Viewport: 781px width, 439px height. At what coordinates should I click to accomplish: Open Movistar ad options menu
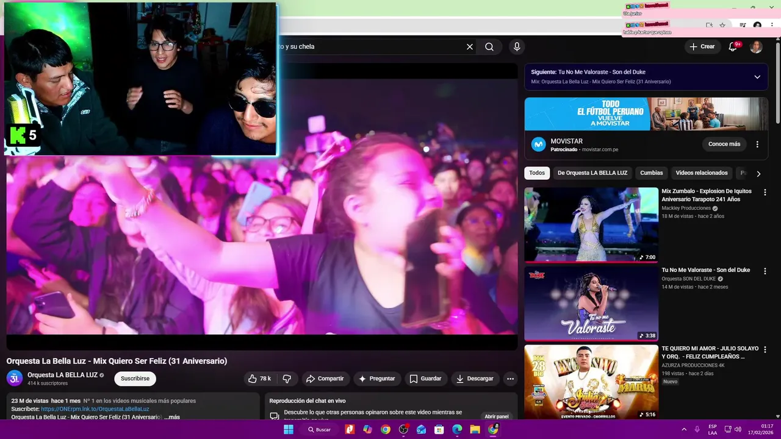coord(757,145)
